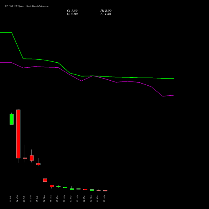This screenshot has width=209, height=209.
Task: Click the red candlestick for 27 Feb
Action: coord(38,164)
